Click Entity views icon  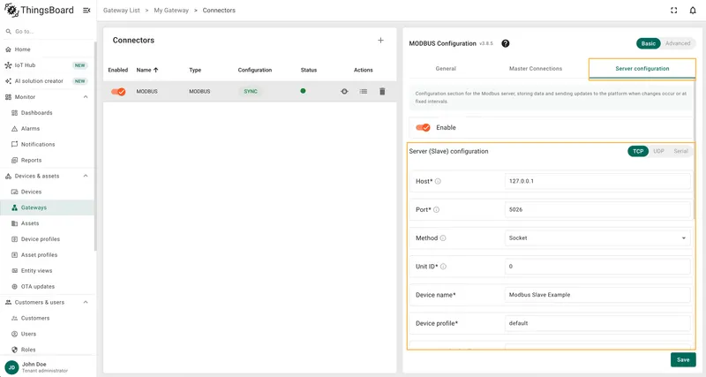click(14, 271)
